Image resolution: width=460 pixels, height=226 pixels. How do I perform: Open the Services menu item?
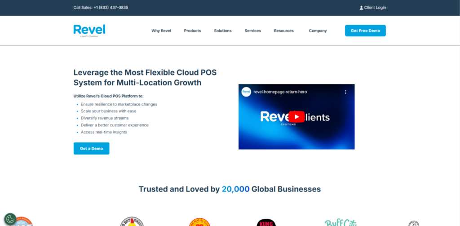(252, 31)
